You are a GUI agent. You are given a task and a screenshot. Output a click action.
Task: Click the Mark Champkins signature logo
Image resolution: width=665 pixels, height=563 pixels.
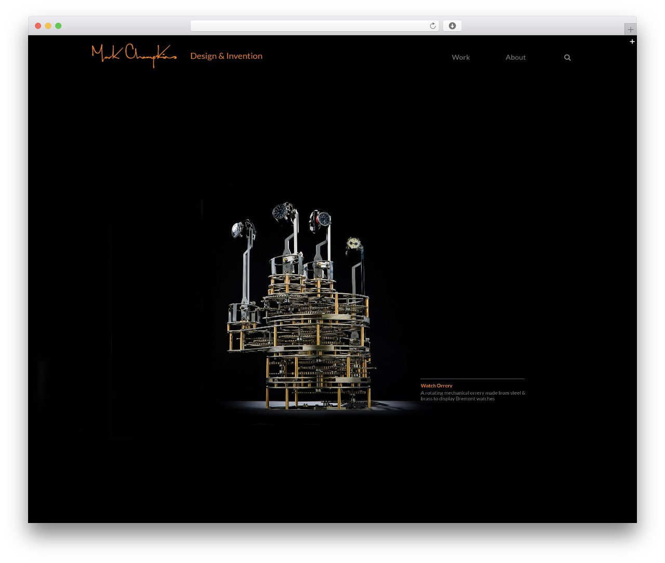click(134, 56)
